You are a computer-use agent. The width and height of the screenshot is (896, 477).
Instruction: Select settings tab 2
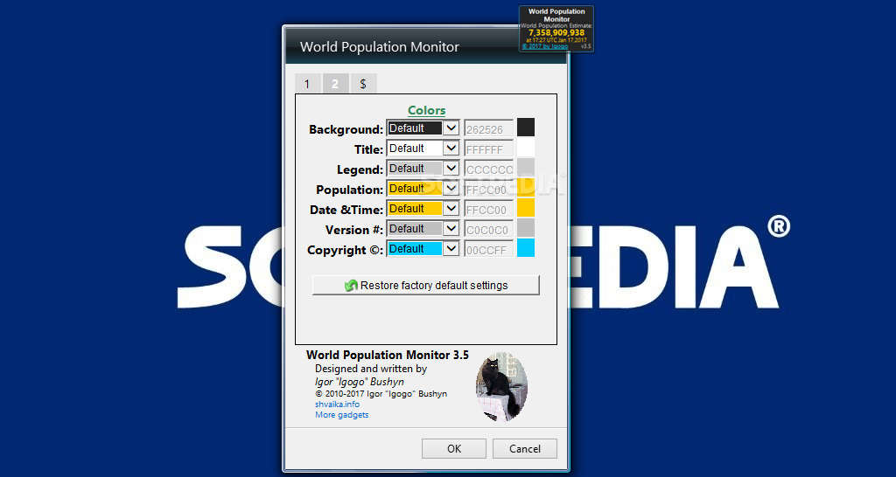335,83
